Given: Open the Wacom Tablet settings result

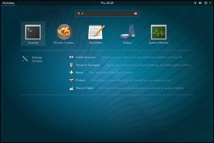Looking at the screenshot, I should (85, 88).
